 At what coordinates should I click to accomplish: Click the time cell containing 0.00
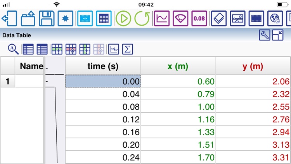pos(103,81)
